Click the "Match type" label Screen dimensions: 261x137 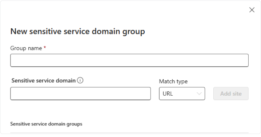point(173,82)
